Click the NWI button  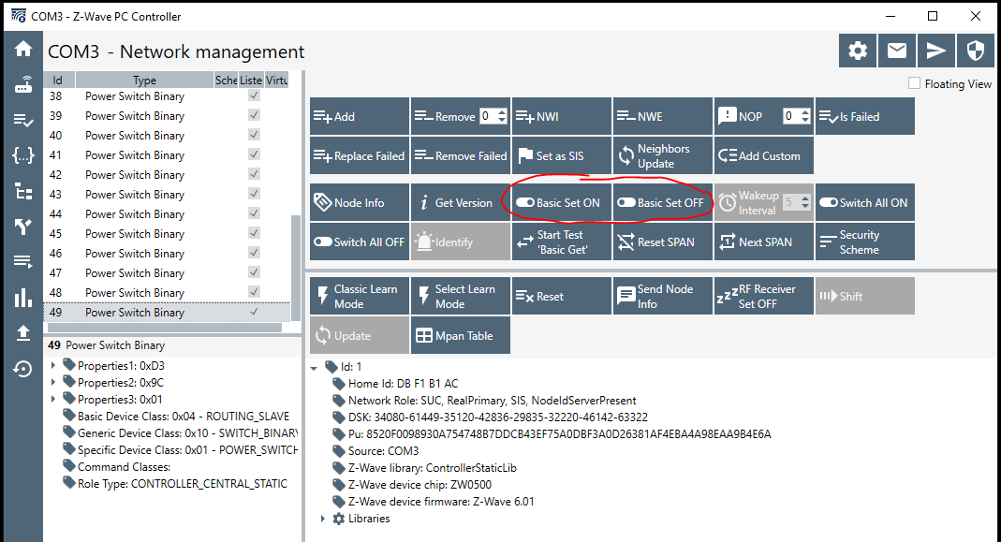point(562,116)
